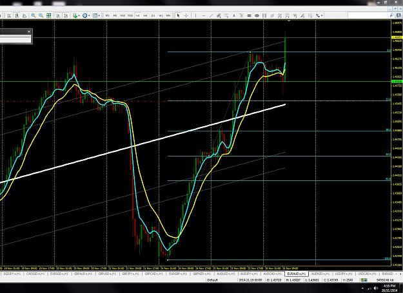Screen dimensions: 403x293
Task: Switch chart to bar chart mode
Action: [x=9, y=15]
